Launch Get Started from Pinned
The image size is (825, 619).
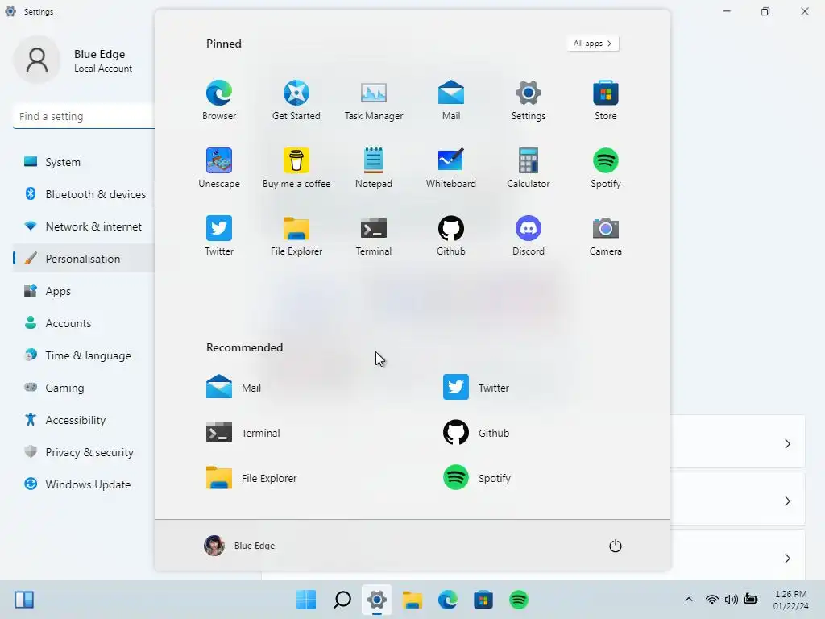tap(296, 100)
